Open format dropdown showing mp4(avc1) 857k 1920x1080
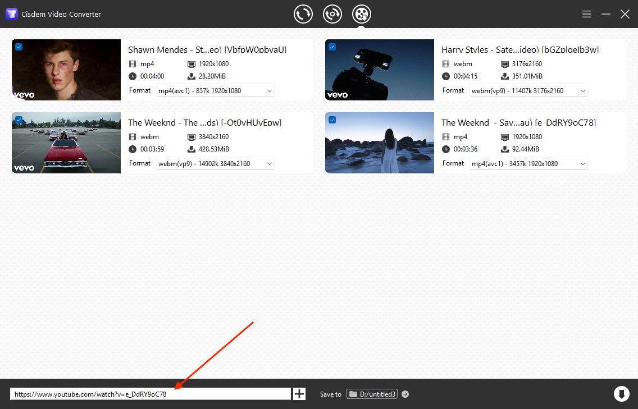Screen dimensions: 638x409 click(215, 91)
